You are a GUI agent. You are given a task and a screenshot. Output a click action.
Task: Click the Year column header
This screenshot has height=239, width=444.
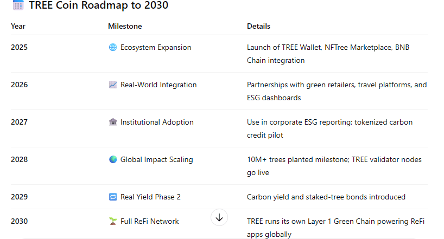pyautogui.click(x=18, y=27)
